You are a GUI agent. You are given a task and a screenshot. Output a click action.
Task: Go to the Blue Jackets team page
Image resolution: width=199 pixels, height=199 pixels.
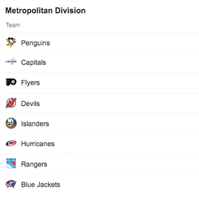[40, 185]
